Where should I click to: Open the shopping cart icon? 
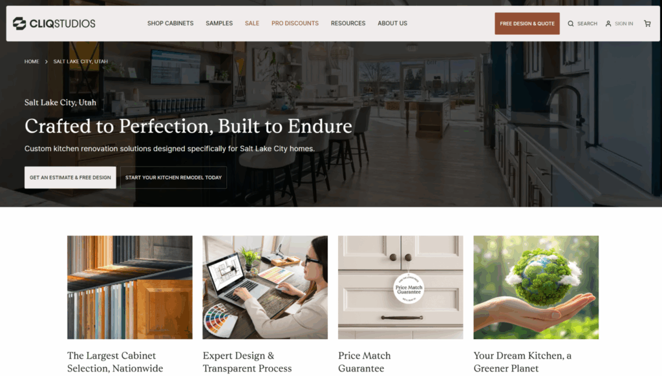point(646,24)
